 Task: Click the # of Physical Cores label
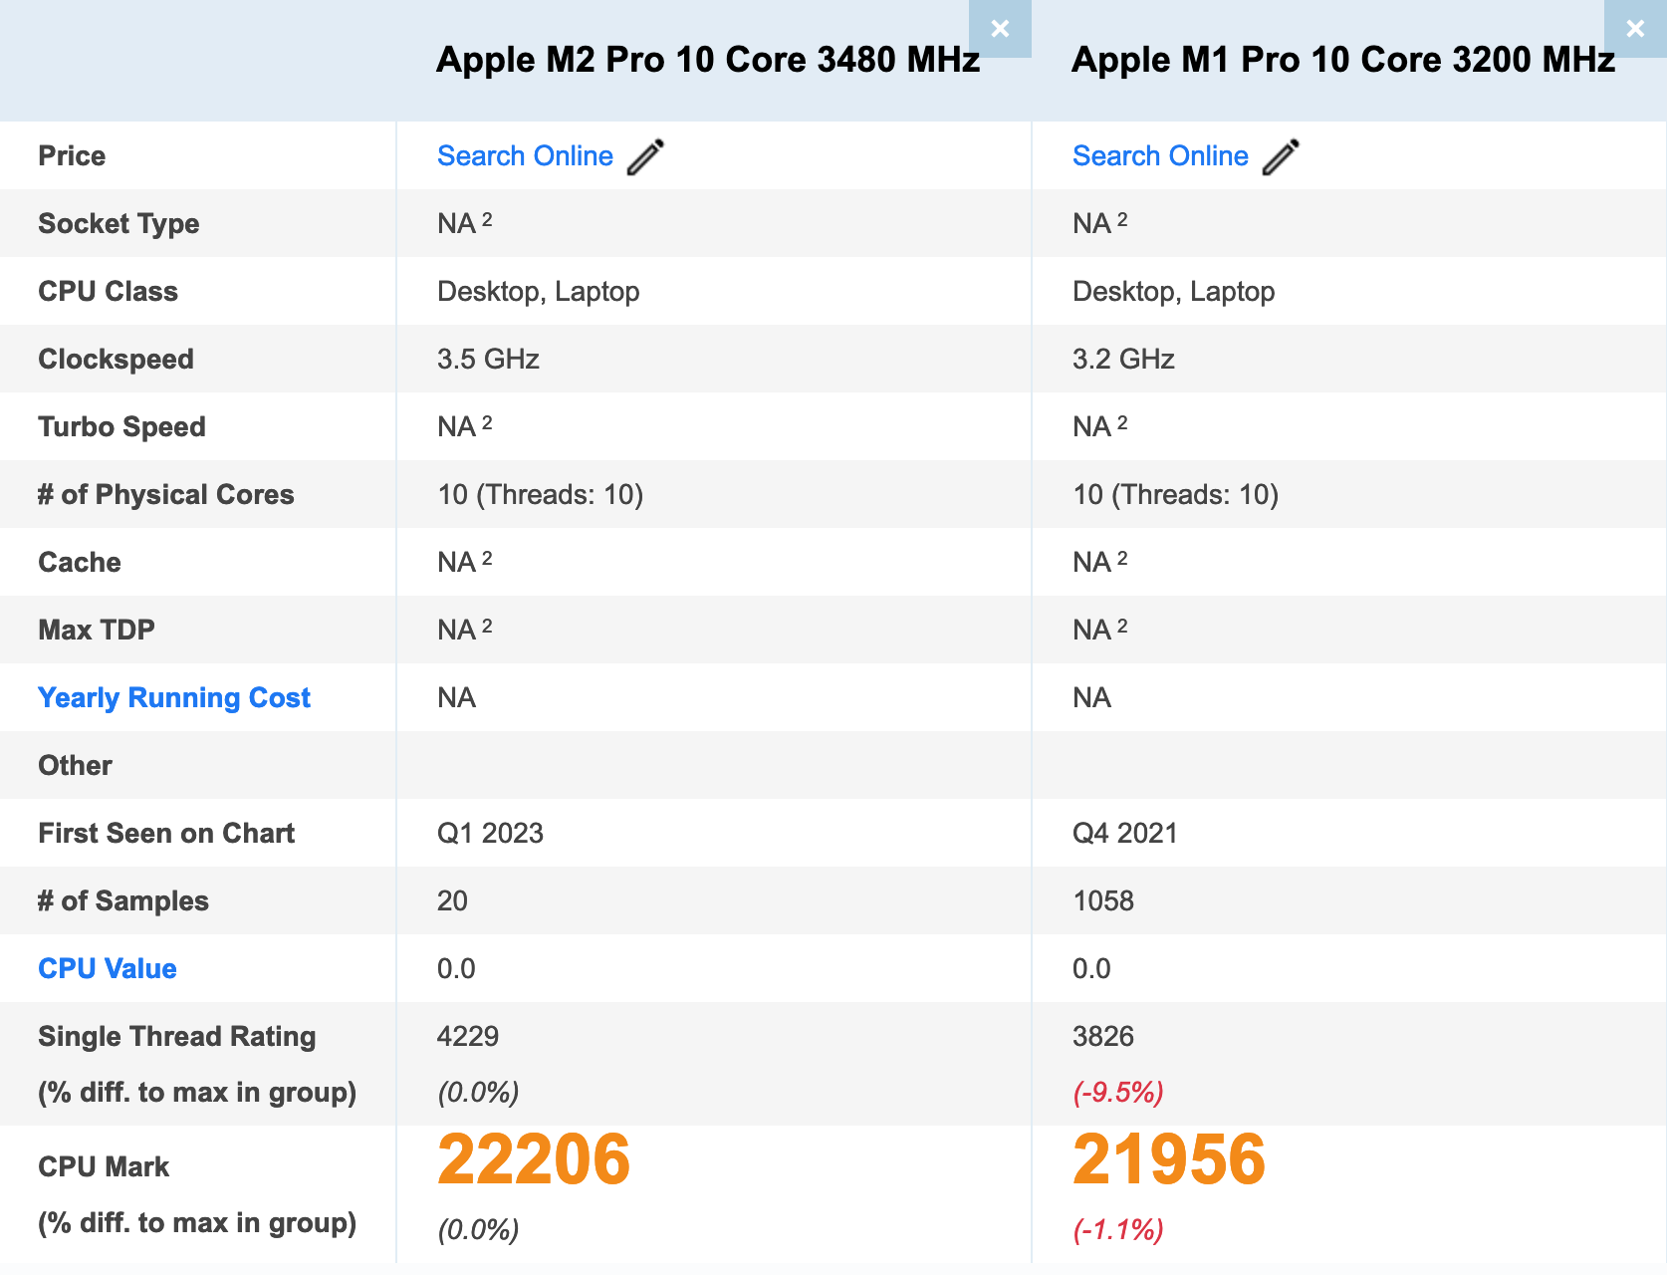(166, 495)
